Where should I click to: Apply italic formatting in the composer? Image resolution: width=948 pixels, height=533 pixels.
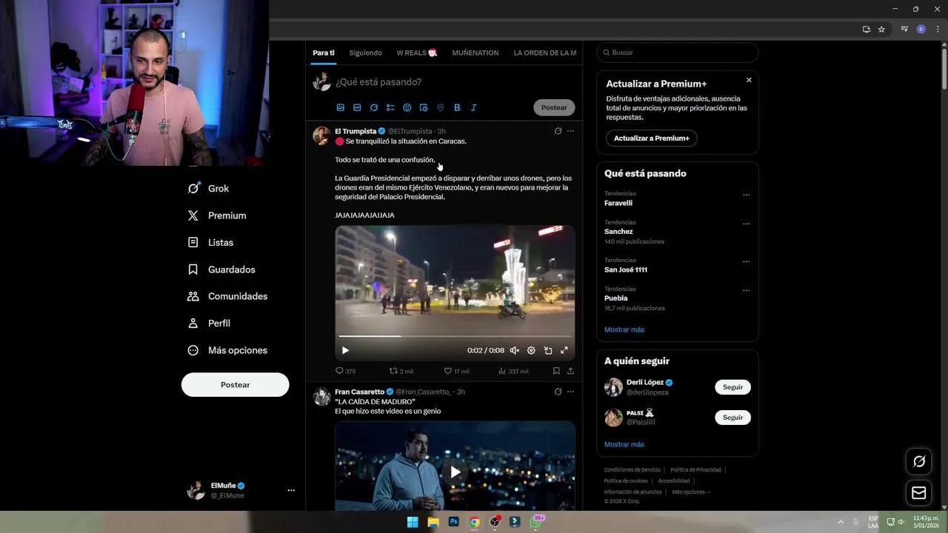474,107
